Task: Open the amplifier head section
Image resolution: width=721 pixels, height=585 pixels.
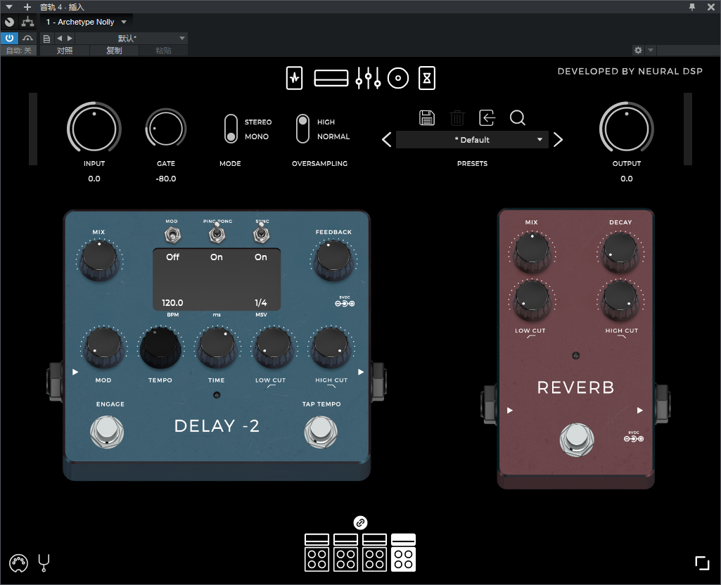Action: 331,78
